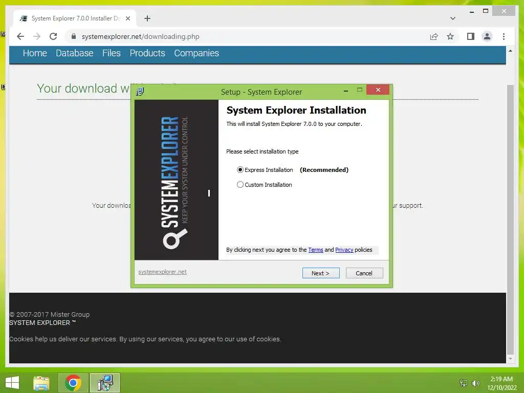Viewport: 524px width, 393px height.
Task: Click page scrollbar up arrow
Action: coord(510,51)
